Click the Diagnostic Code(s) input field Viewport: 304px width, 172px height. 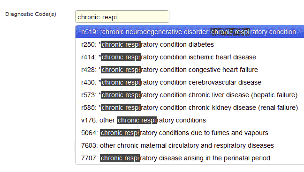tap(122, 17)
